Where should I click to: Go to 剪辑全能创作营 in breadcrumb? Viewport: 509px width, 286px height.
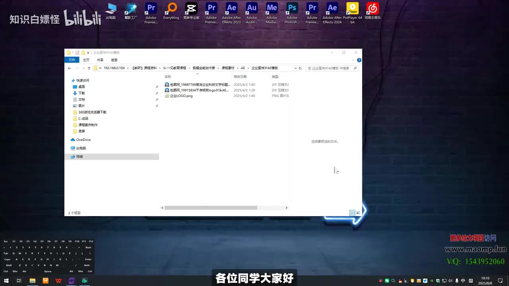pos(204,68)
